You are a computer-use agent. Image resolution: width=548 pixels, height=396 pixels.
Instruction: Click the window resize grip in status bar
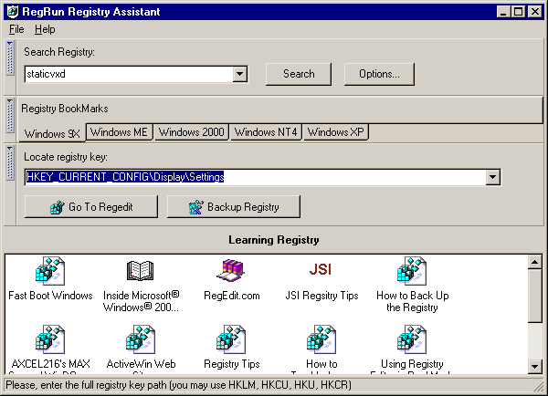click(x=539, y=387)
